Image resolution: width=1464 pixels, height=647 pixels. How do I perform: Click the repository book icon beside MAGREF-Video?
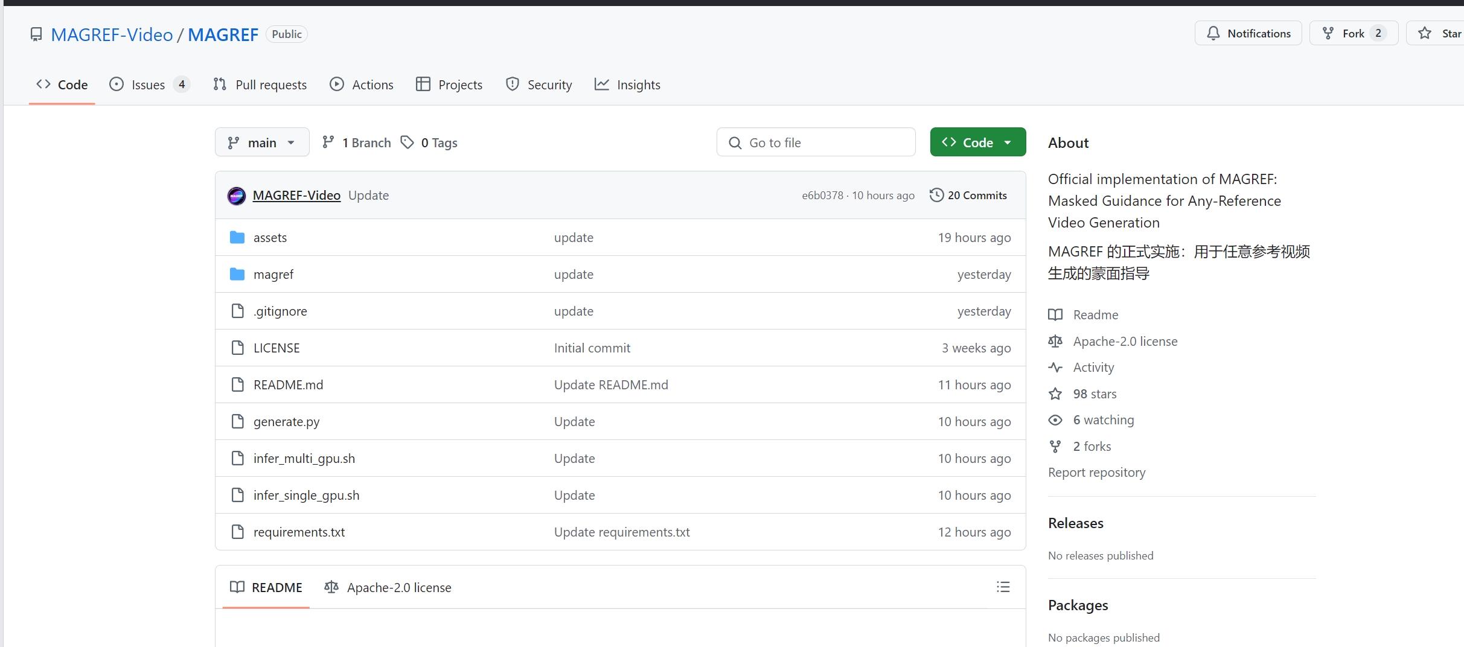tap(36, 34)
